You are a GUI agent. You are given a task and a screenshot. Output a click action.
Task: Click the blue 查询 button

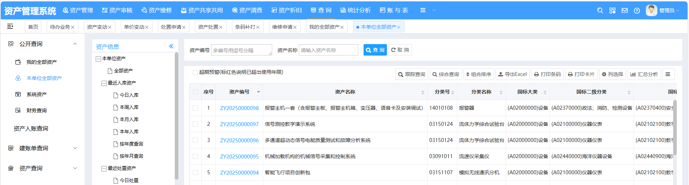(x=375, y=50)
